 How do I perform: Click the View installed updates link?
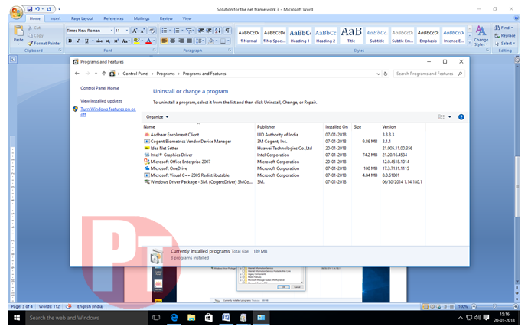click(x=101, y=101)
